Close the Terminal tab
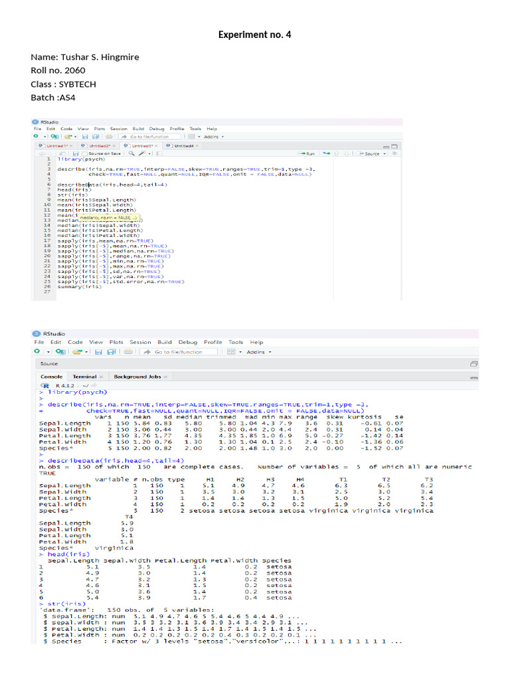This screenshot has width=510, height=680. pos(101,377)
